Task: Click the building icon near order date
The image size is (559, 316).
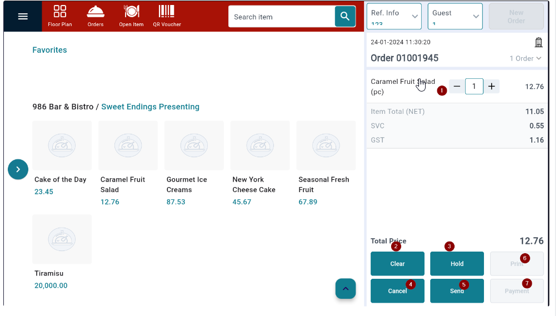Action: click(x=538, y=42)
